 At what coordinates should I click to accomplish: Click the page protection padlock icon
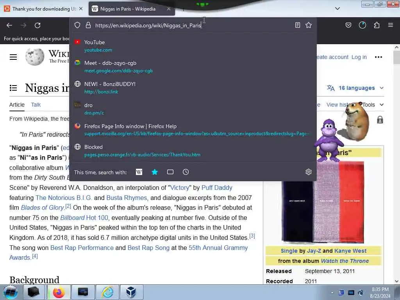[x=380, y=120]
